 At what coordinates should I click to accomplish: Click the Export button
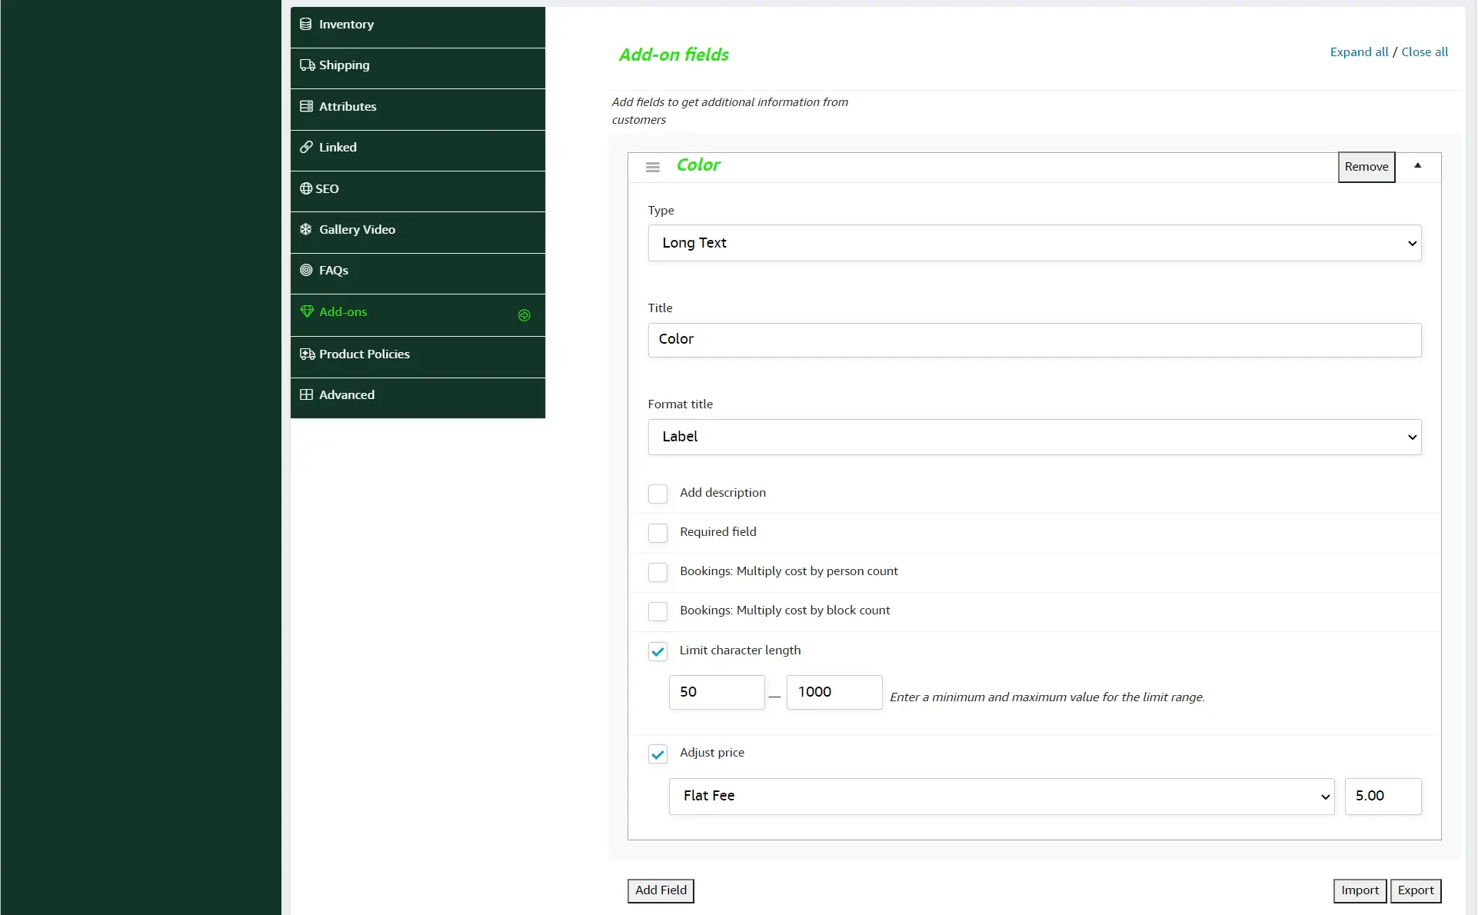[1416, 890]
